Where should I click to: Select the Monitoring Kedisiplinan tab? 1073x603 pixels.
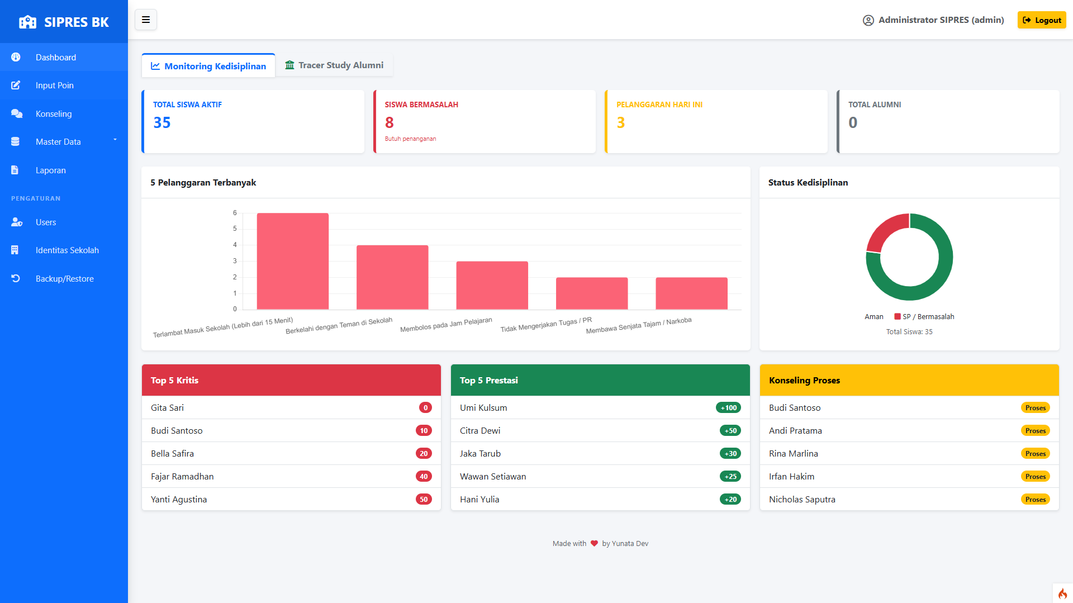[208, 66]
